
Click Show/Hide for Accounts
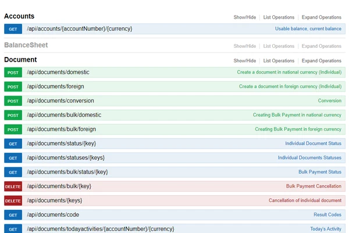tap(245, 17)
